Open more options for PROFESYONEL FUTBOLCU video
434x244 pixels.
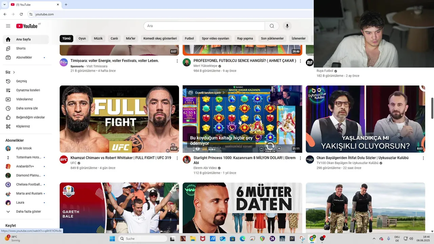300,61
